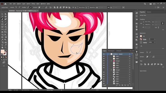Image resolution: width=166 pixels, height=93 pixels.
Task: Toggle Show handles for selected anchors
Action: point(28,7)
